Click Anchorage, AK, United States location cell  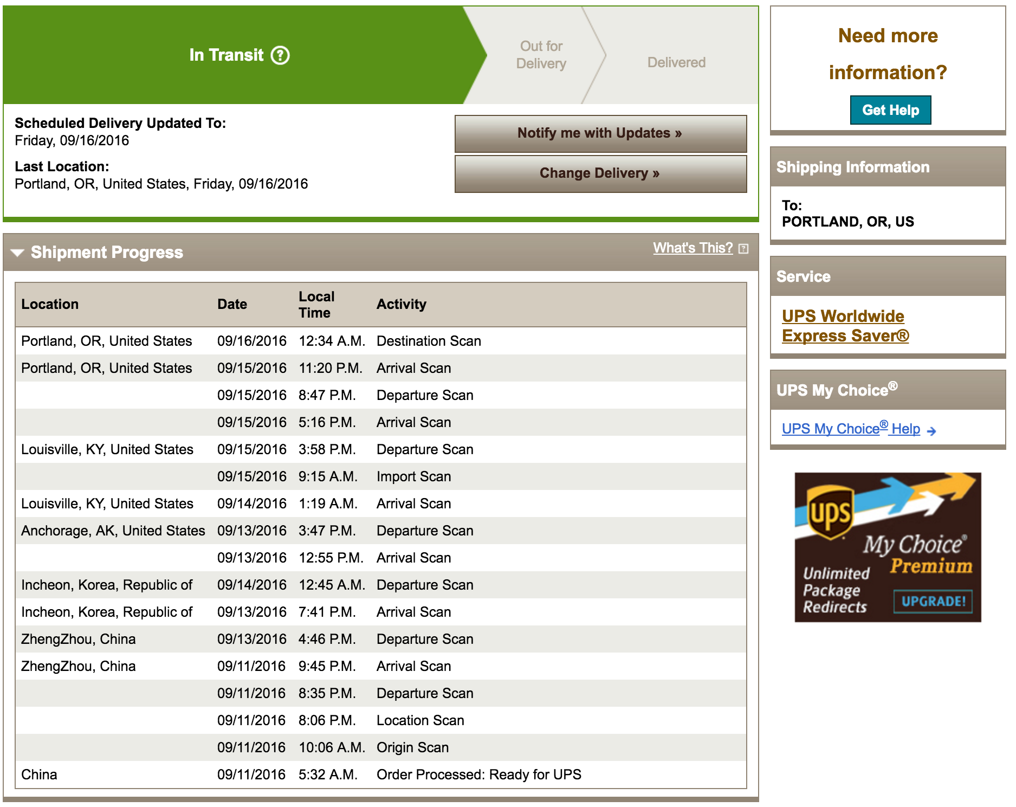point(113,531)
